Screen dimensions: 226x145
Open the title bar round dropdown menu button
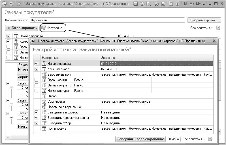(11, 4)
